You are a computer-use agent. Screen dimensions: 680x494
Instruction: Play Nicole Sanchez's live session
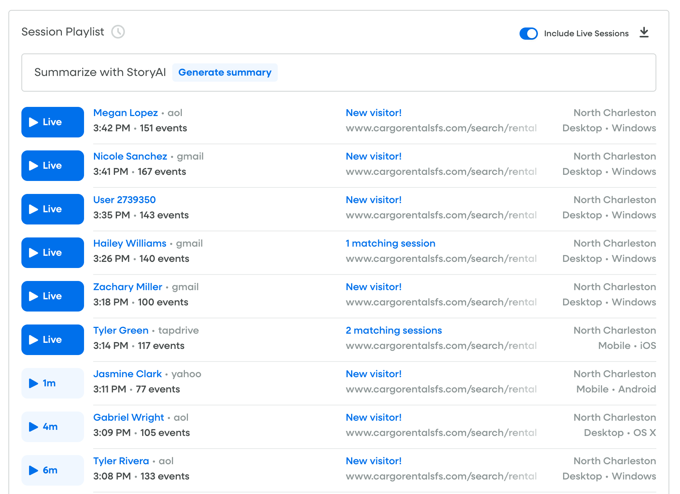pos(53,166)
